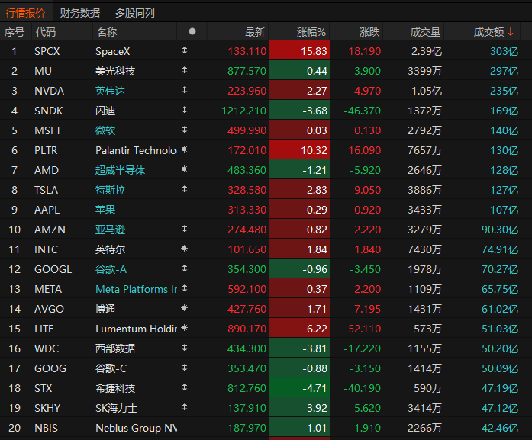Sort by 成交量 column header

pyautogui.click(x=425, y=32)
